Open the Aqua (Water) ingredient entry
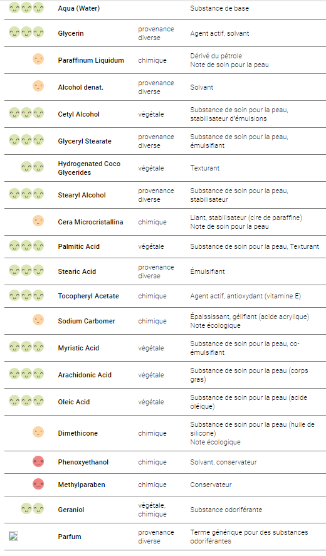This screenshot has height=556, width=326. (79, 8)
